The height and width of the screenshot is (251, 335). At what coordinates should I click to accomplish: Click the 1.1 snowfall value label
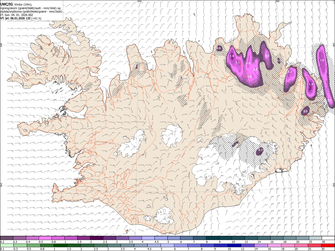tap(238, 63)
